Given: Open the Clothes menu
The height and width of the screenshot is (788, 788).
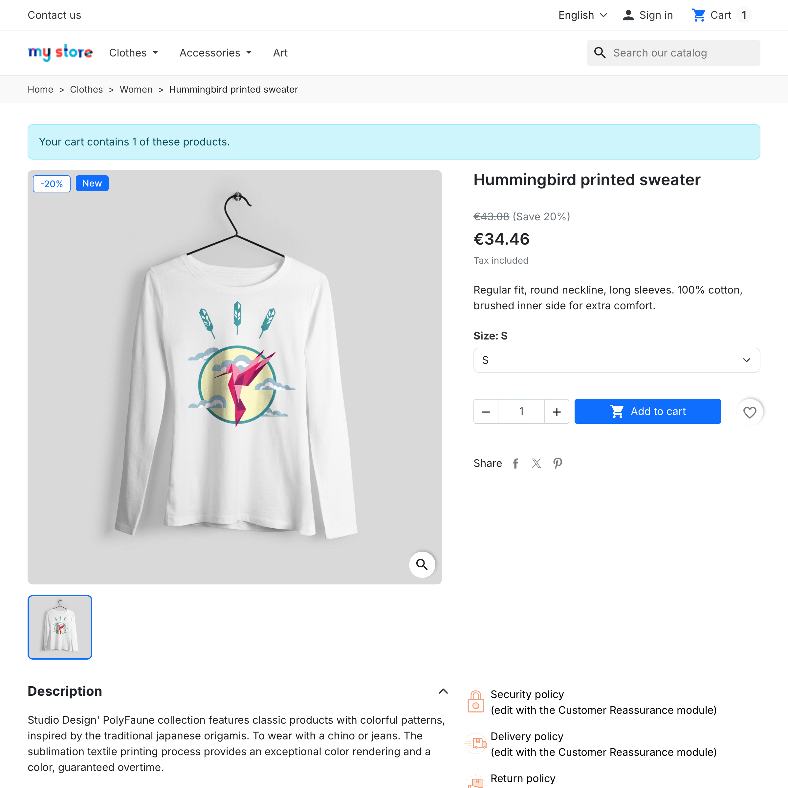Looking at the screenshot, I should coord(134,53).
